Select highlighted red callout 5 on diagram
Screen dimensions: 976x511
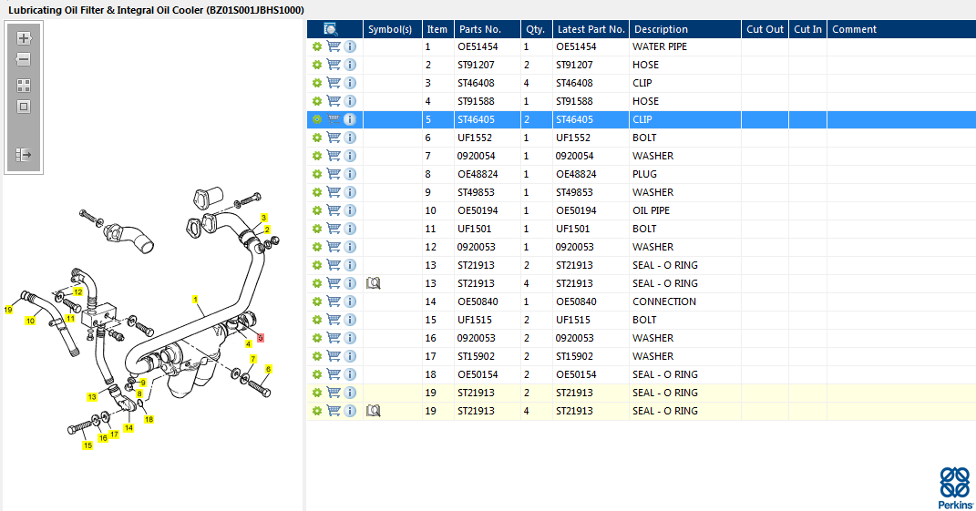(x=261, y=338)
